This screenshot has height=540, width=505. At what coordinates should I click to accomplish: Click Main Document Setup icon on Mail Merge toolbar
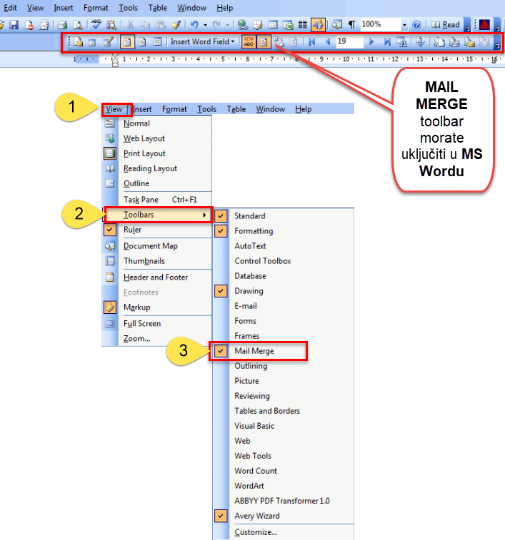(x=79, y=42)
